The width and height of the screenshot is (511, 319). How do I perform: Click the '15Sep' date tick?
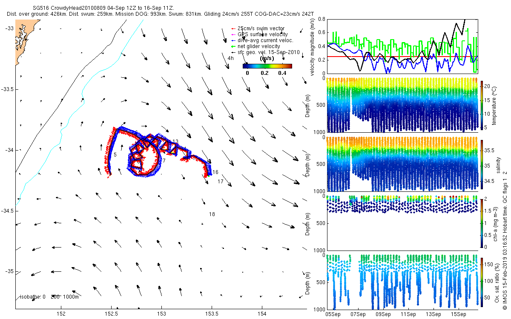459,314
